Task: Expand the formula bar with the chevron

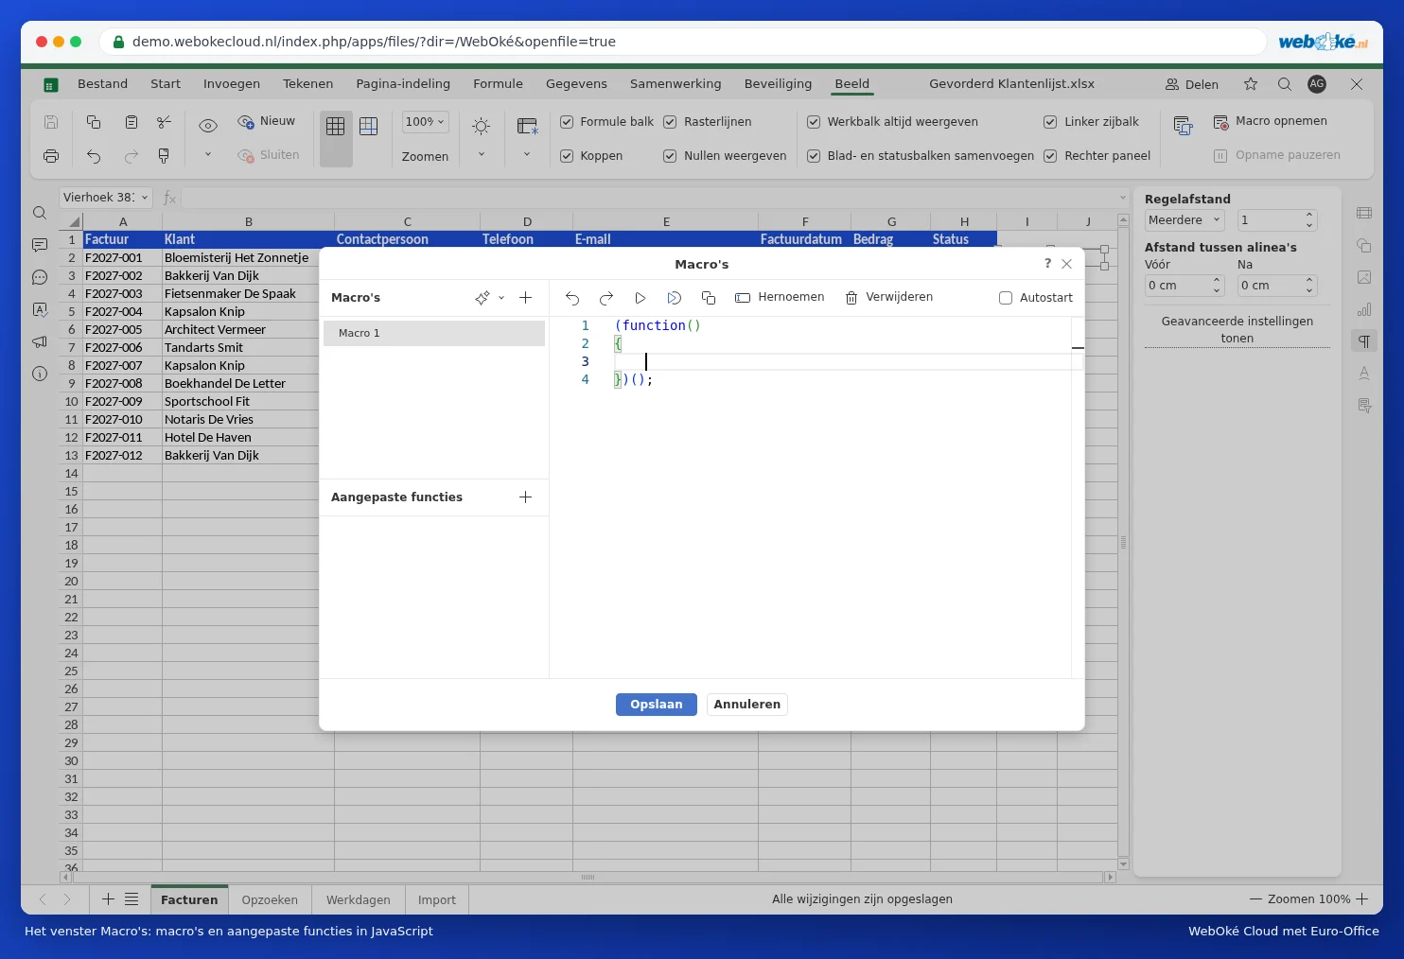Action: tap(1123, 198)
